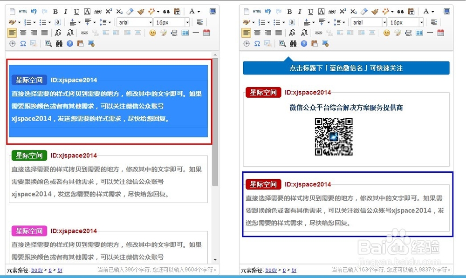
Task: Select the format painter brush in left editor
Action: pos(141,12)
